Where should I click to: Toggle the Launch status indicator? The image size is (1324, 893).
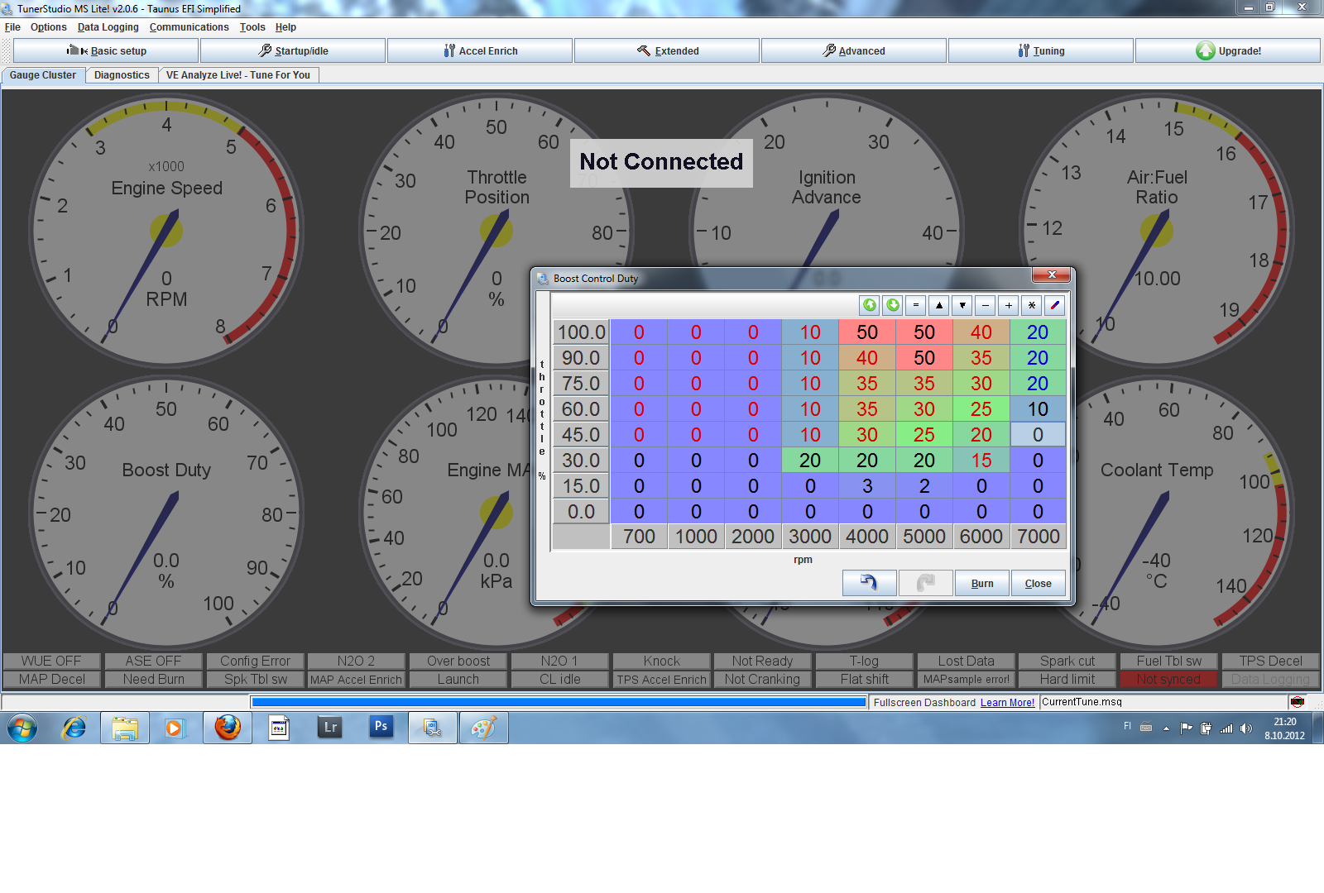458,680
